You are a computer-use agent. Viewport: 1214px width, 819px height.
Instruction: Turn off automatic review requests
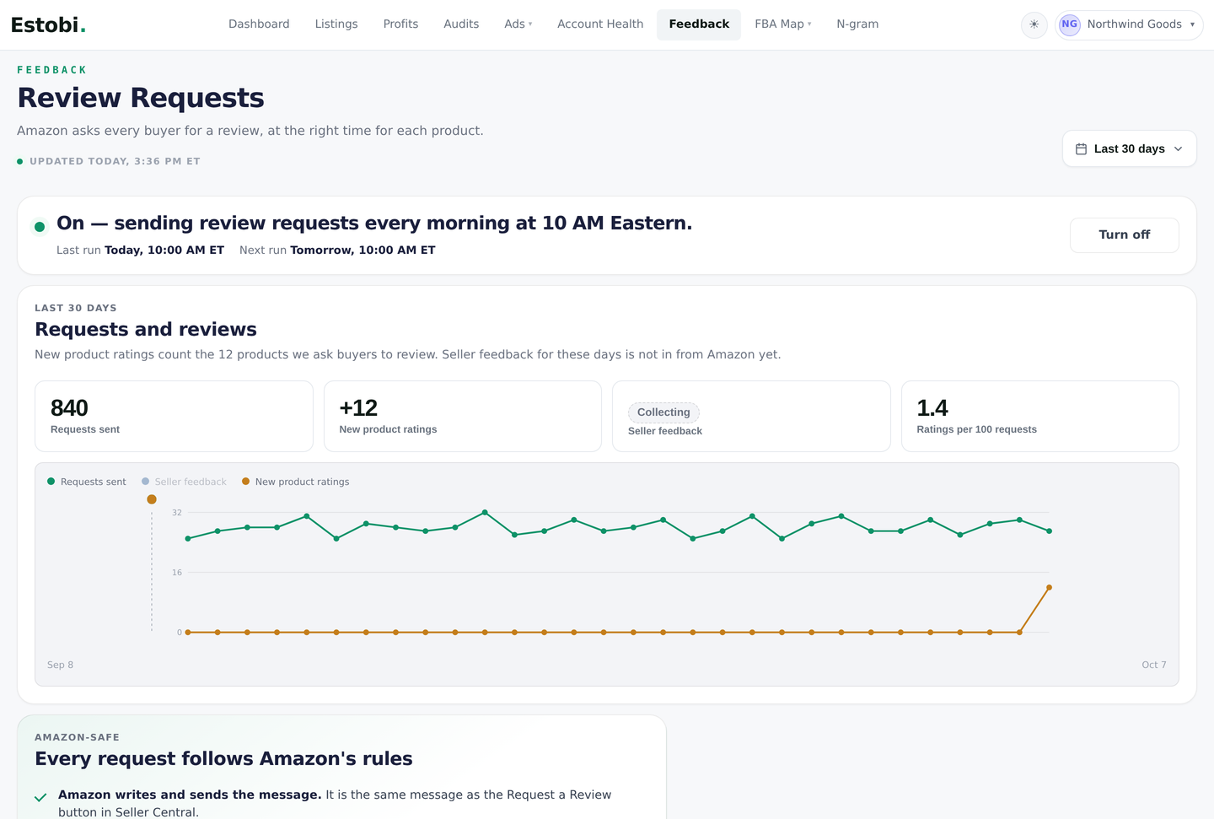1124,235
